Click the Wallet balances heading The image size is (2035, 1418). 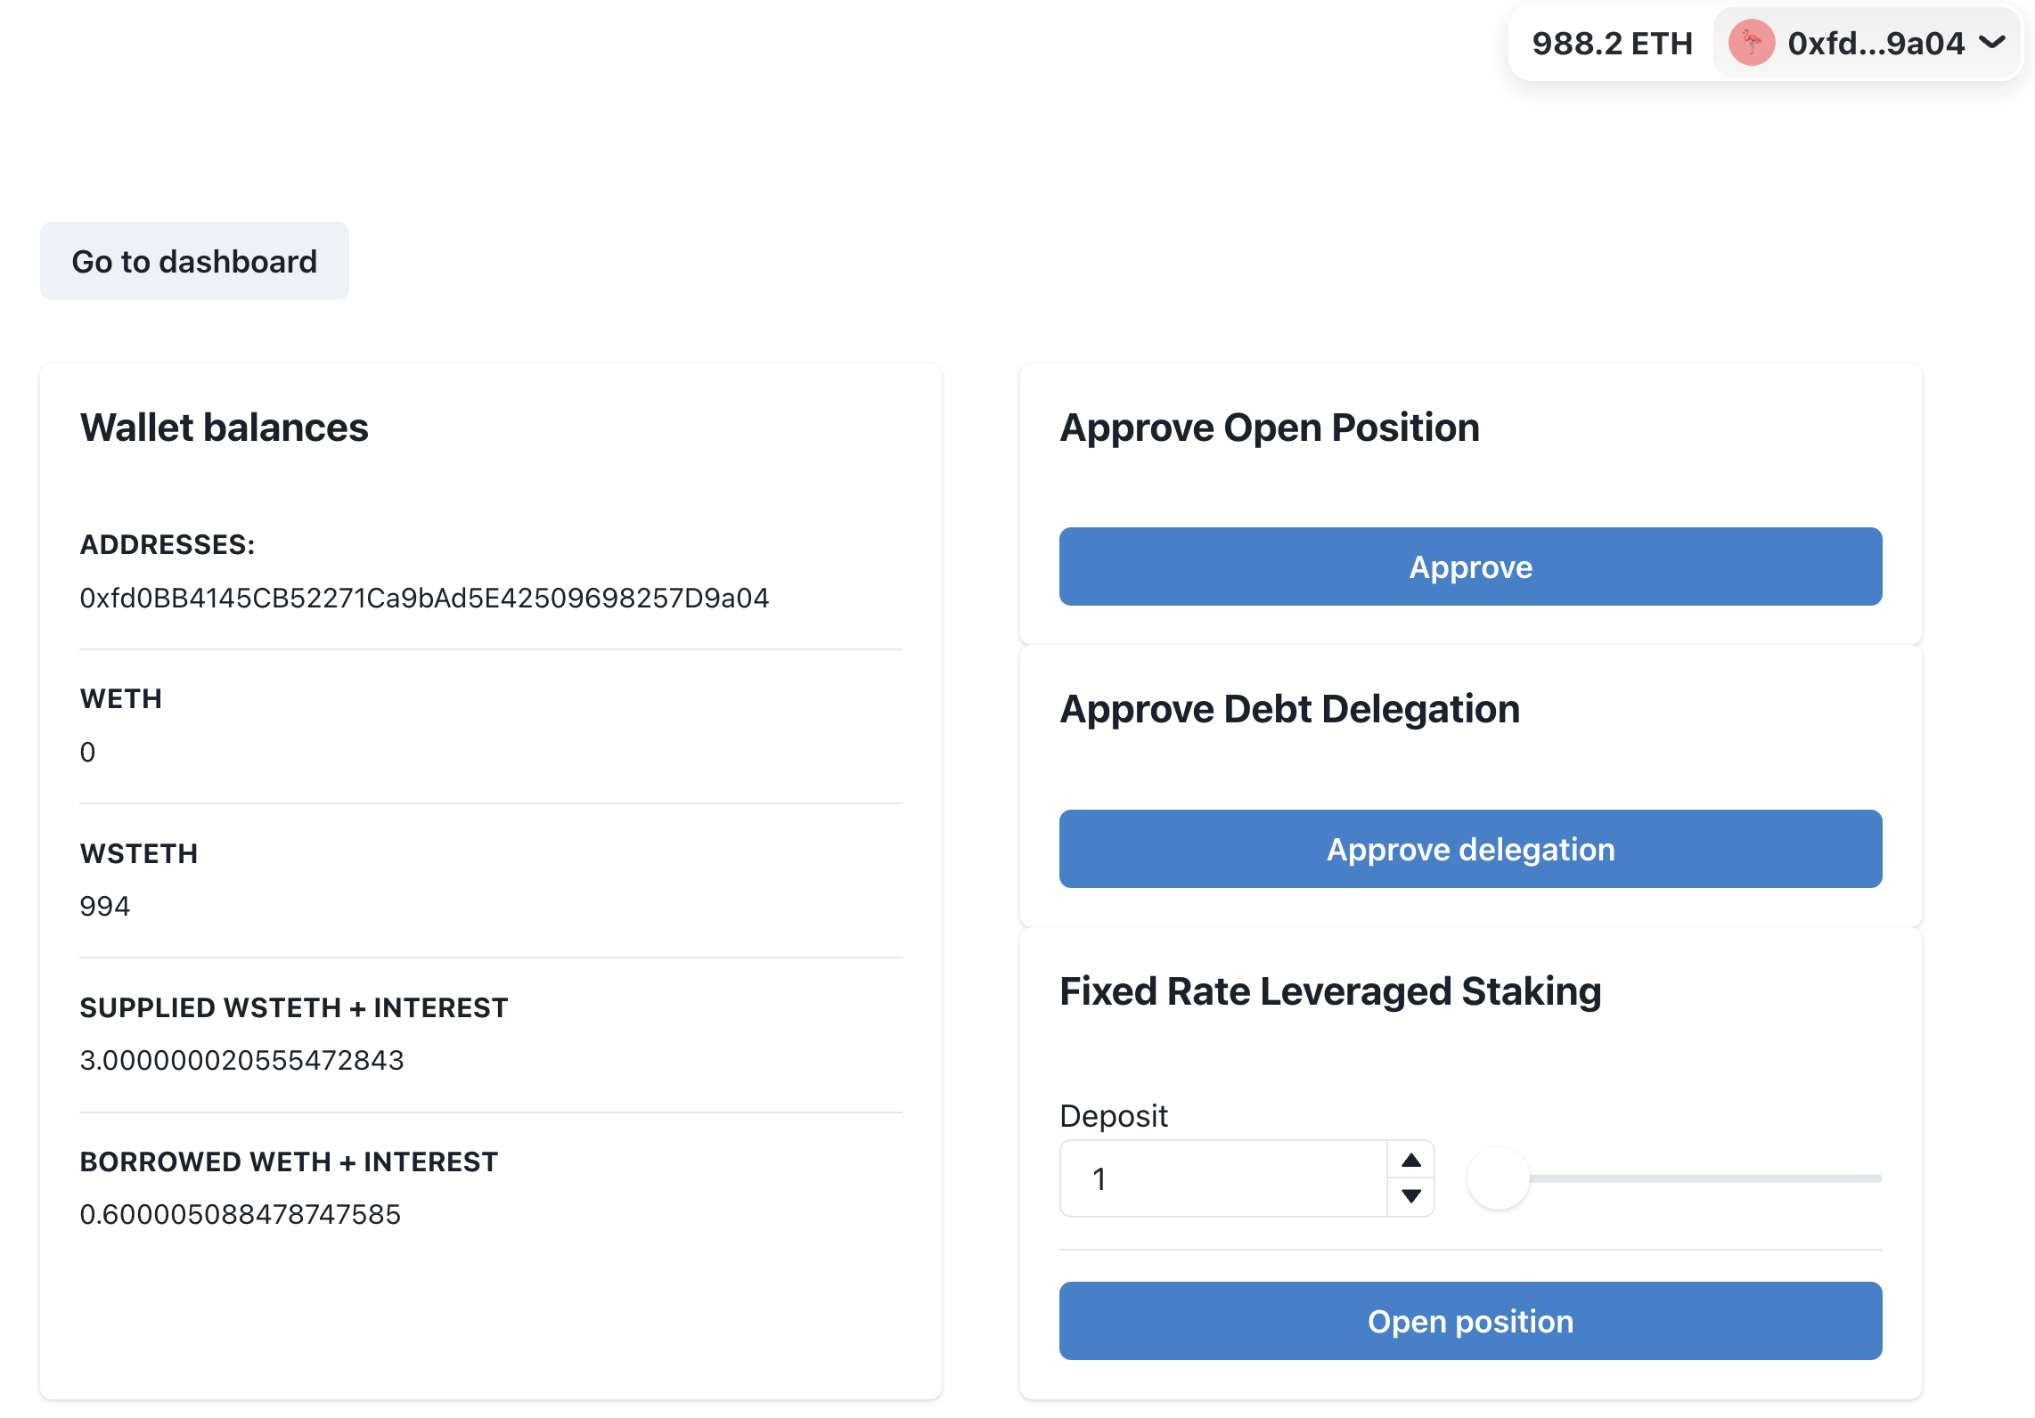point(225,428)
